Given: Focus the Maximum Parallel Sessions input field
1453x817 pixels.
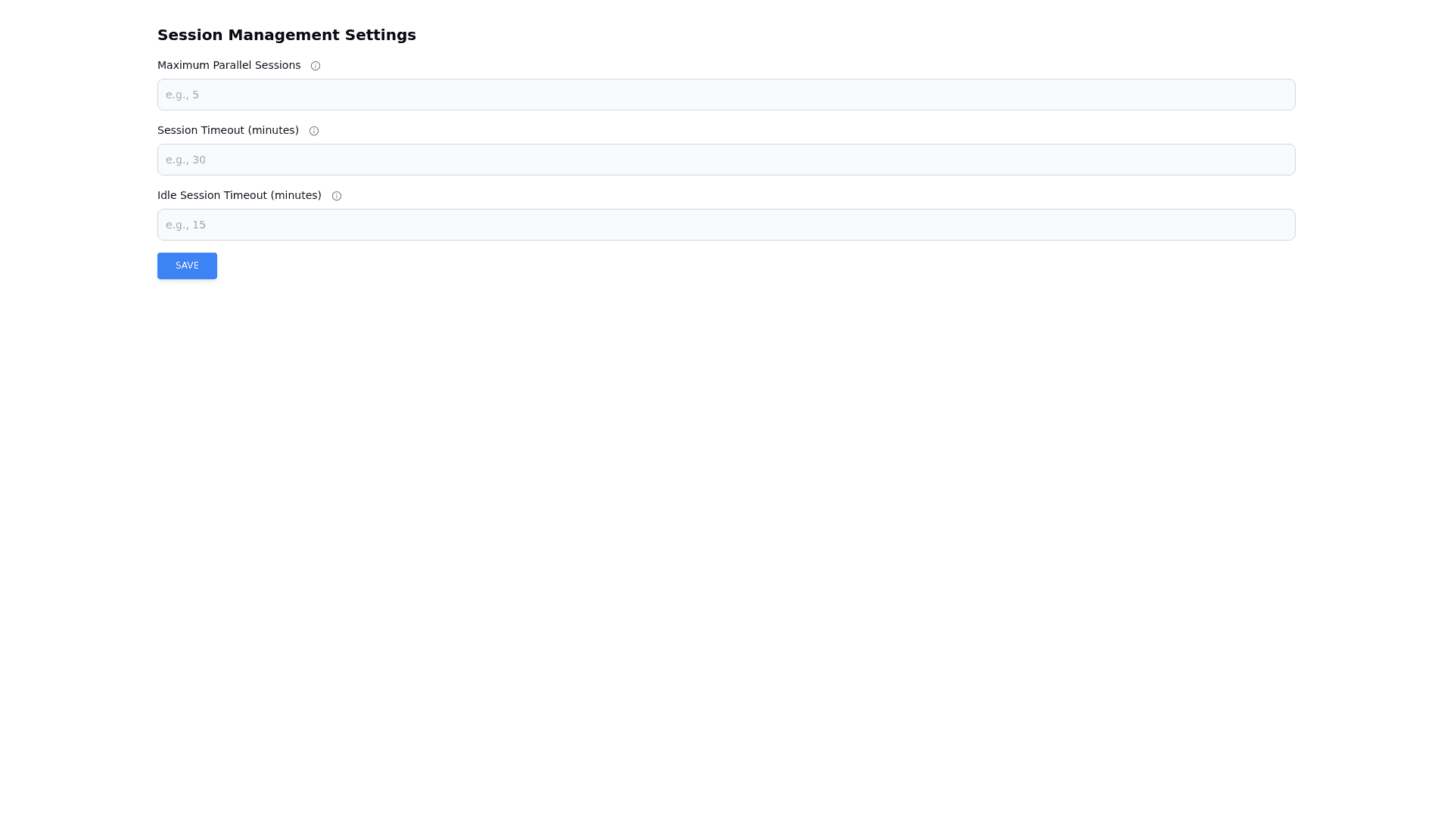Looking at the screenshot, I should pos(726,95).
